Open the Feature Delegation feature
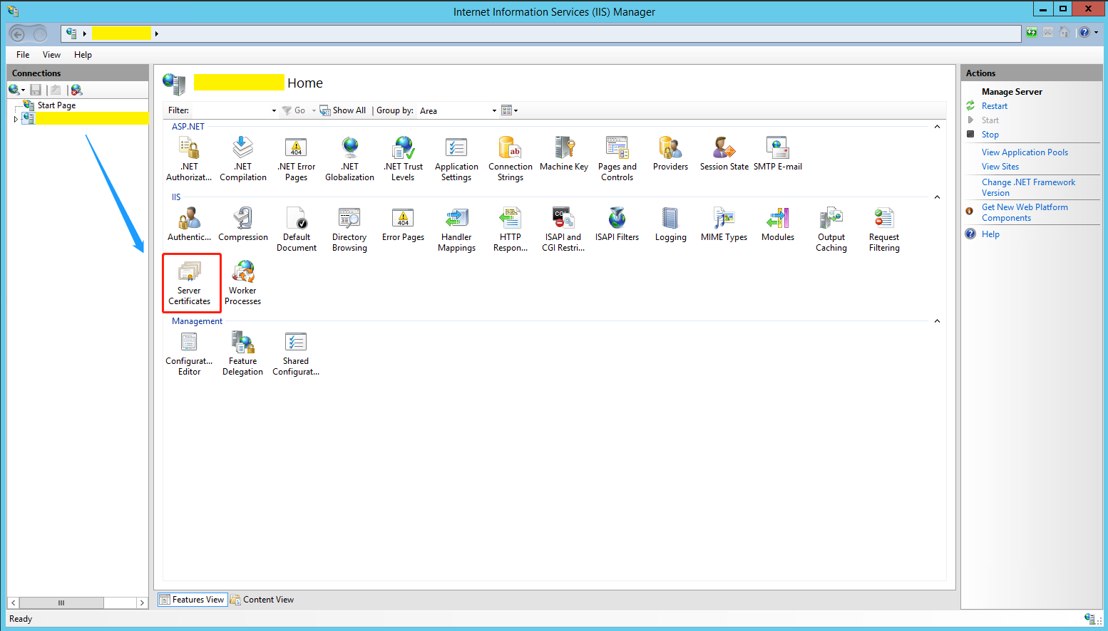The height and width of the screenshot is (631, 1108). coord(243,353)
